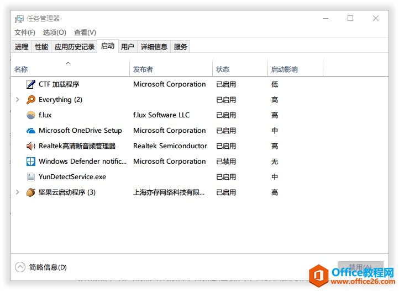399x291 pixels.
Task: Select the Everything (2) entry
Action: [60, 100]
